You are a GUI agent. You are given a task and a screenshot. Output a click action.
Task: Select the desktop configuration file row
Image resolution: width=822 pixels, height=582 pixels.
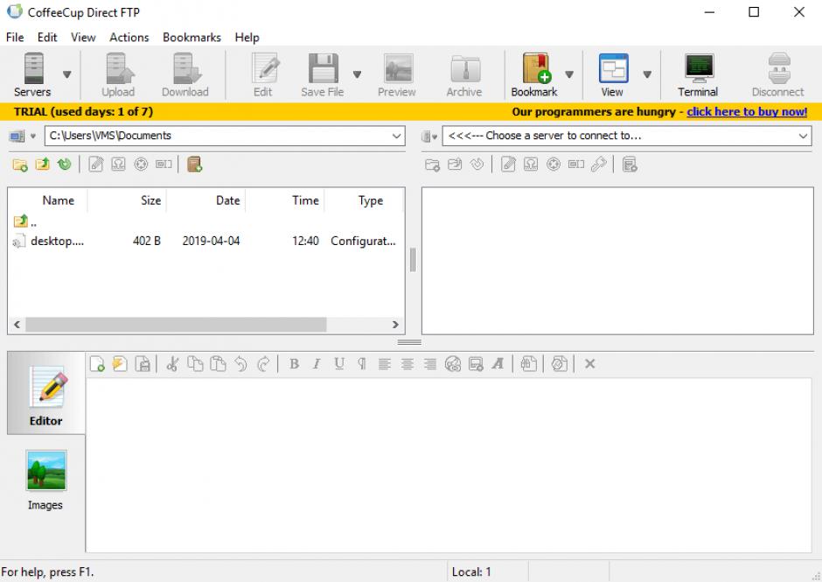point(206,242)
